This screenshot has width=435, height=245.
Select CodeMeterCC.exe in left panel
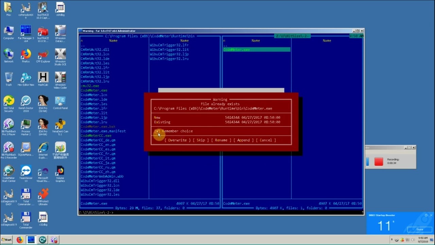tap(96, 136)
